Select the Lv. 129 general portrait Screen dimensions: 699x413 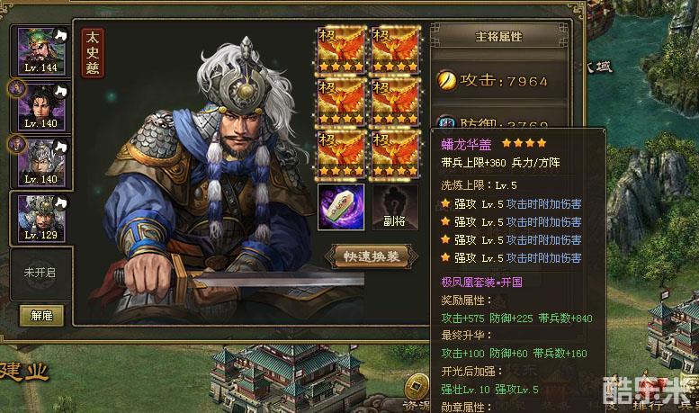(x=41, y=219)
